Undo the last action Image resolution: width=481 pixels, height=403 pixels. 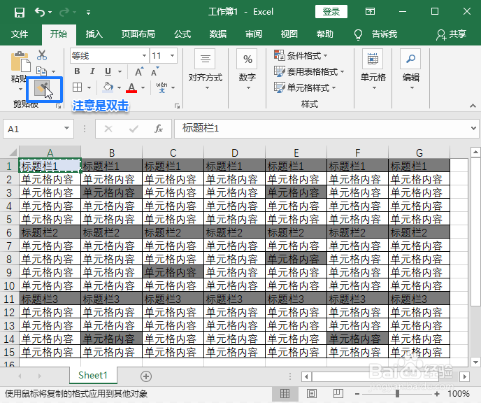pyautogui.click(x=40, y=12)
